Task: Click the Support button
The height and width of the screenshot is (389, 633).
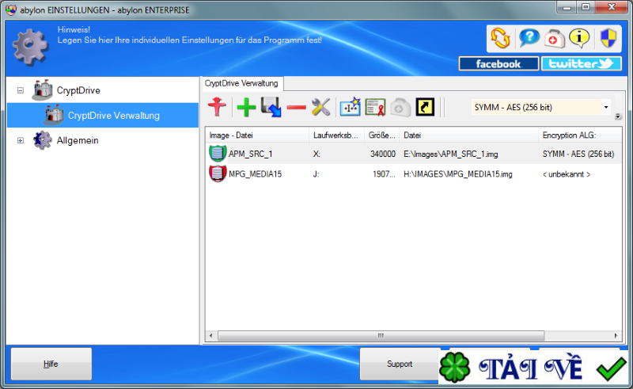Action: [400, 364]
